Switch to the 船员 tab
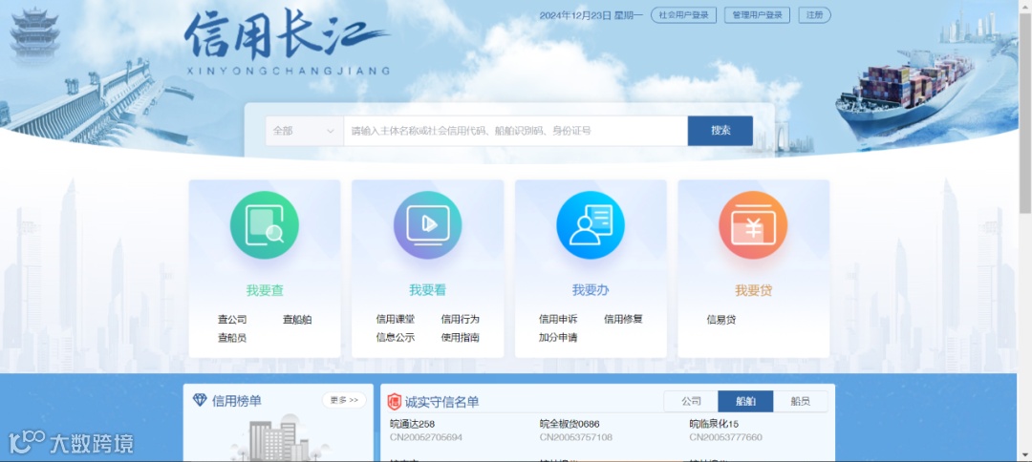The height and width of the screenshot is (462, 1032). point(801,402)
